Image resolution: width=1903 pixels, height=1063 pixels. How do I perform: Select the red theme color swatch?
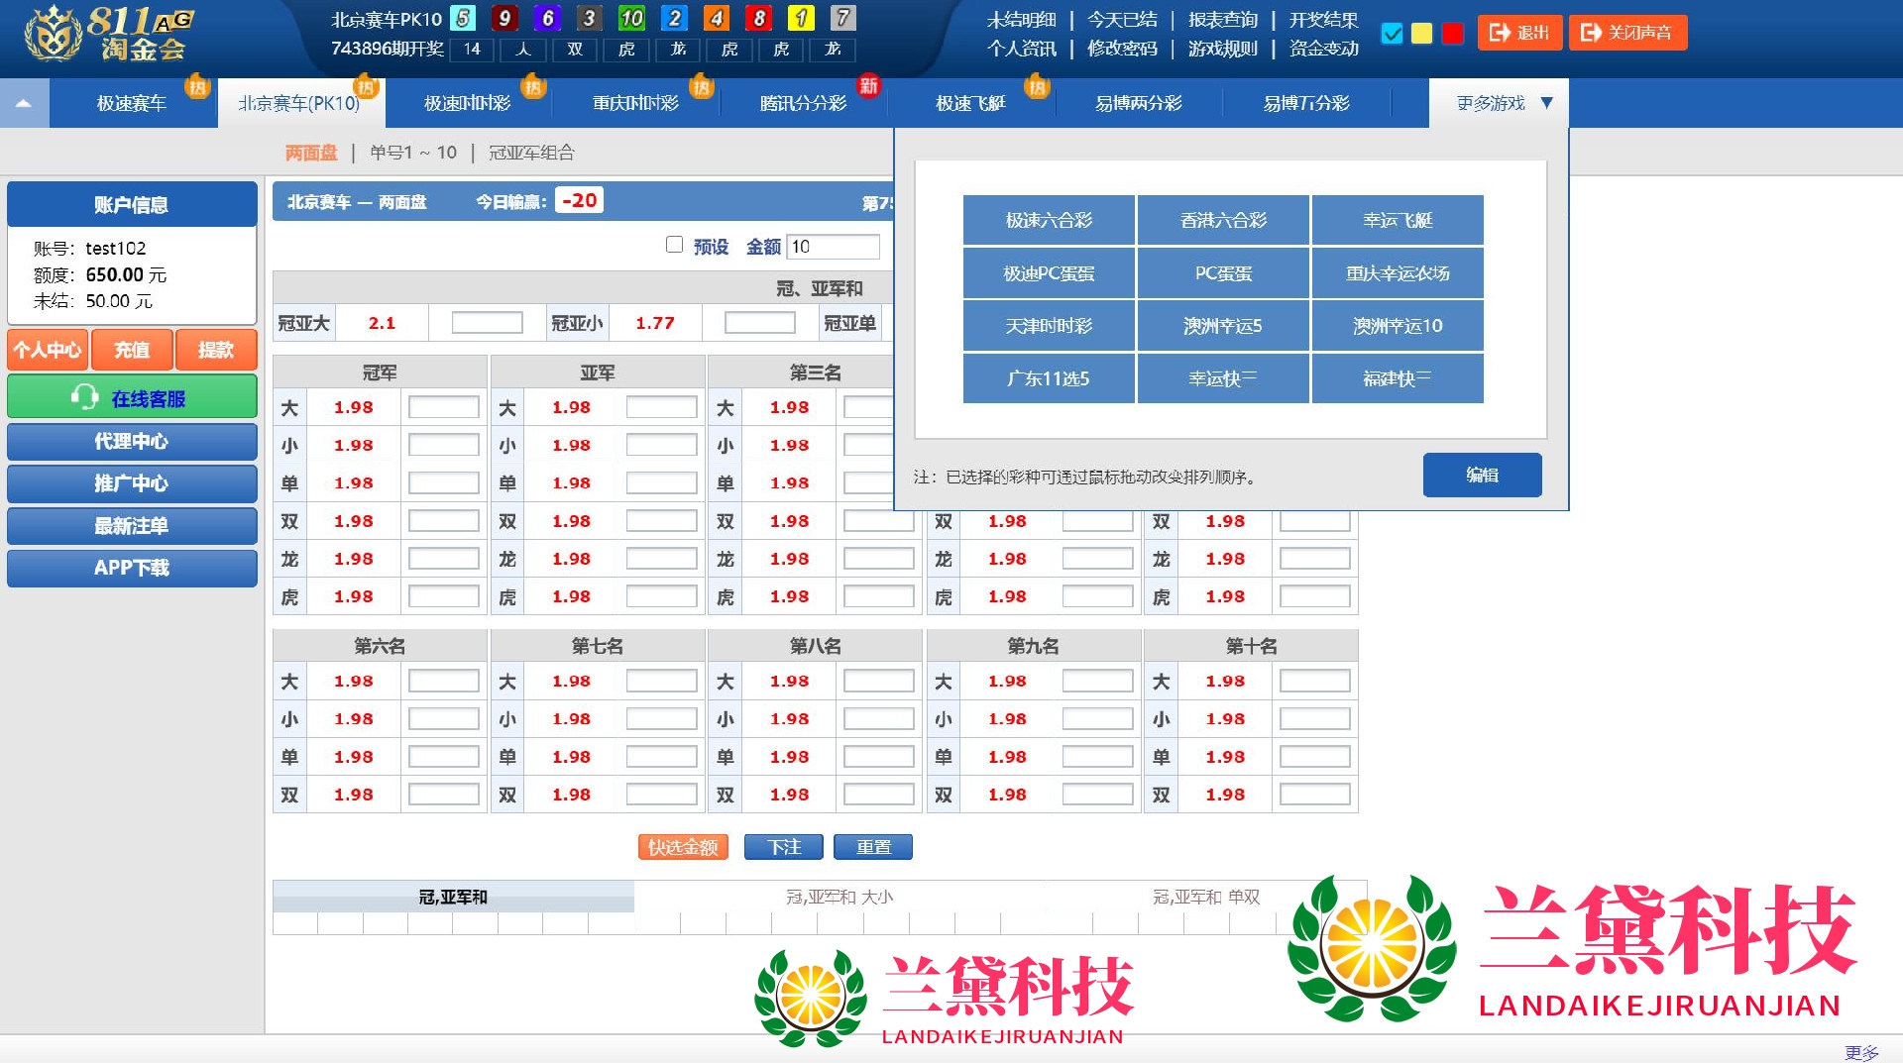(x=1453, y=34)
